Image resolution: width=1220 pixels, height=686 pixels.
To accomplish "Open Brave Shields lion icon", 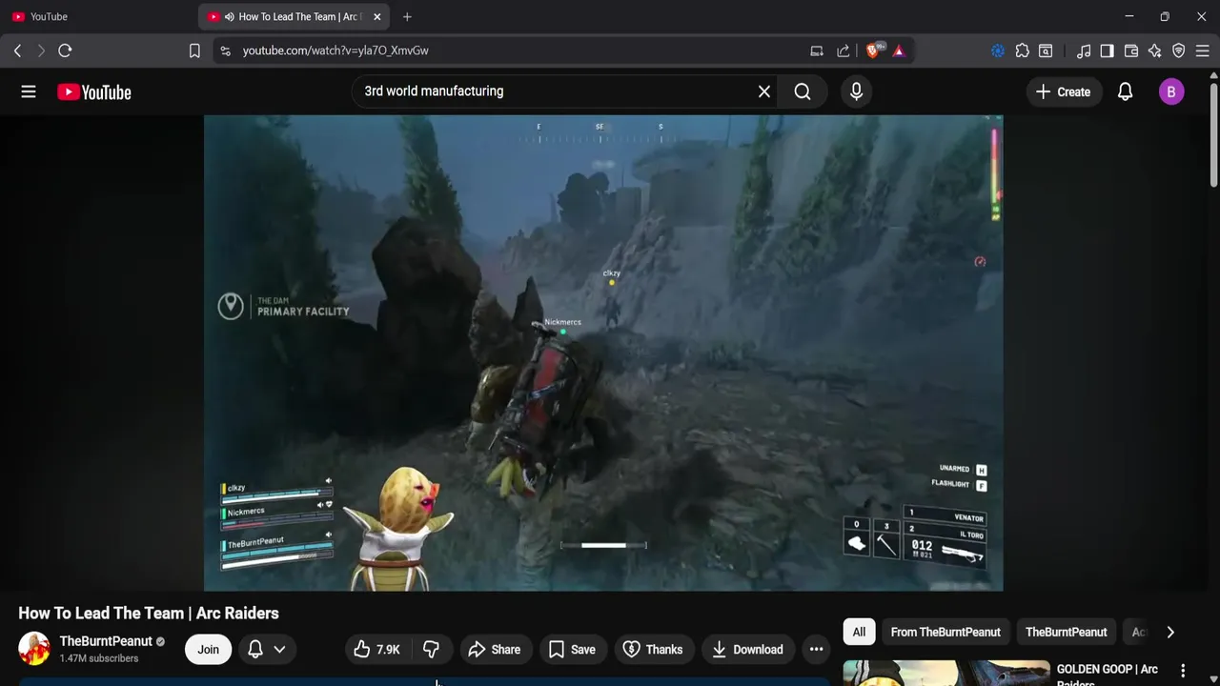I will 873,50.
